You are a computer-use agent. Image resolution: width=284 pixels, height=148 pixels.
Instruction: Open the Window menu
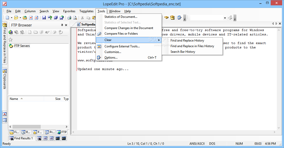(x=115, y=11)
